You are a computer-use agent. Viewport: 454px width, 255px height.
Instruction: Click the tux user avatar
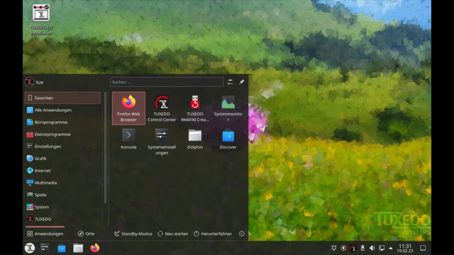coord(29,82)
